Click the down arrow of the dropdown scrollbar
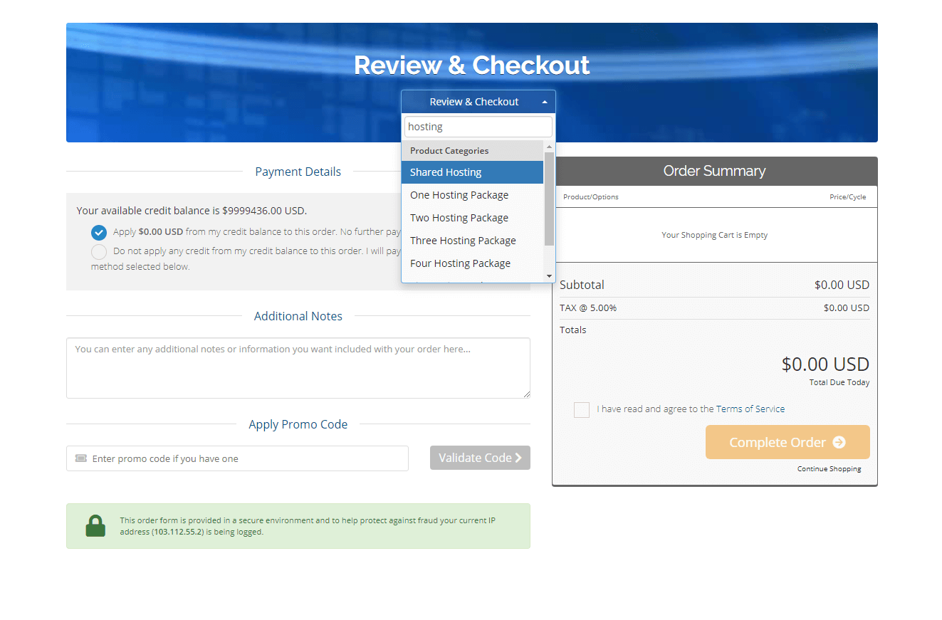942x620 pixels. point(549,276)
